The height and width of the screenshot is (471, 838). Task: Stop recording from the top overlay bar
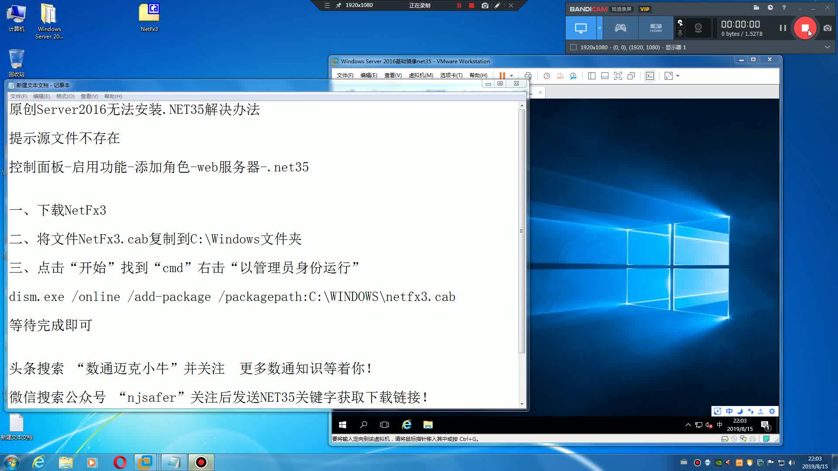(471, 6)
